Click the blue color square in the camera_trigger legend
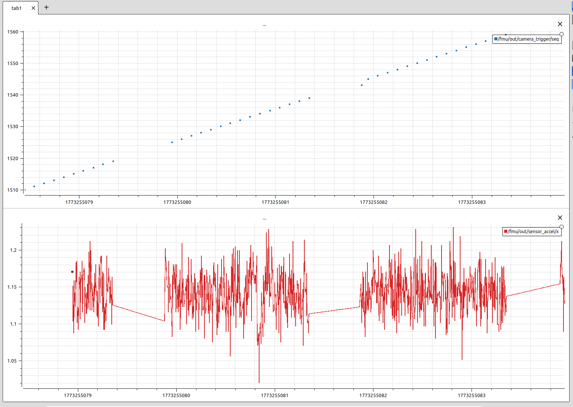 (x=496, y=39)
